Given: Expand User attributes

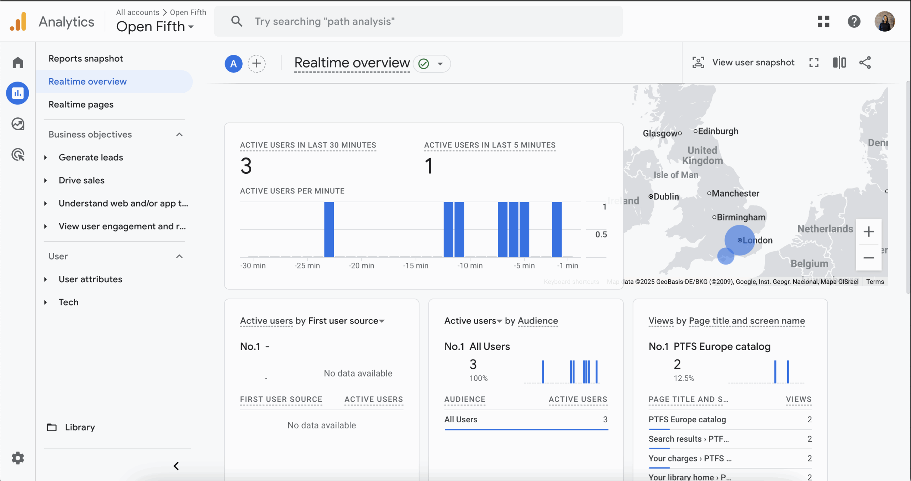Looking at the screenshot, I should (45, 279).
